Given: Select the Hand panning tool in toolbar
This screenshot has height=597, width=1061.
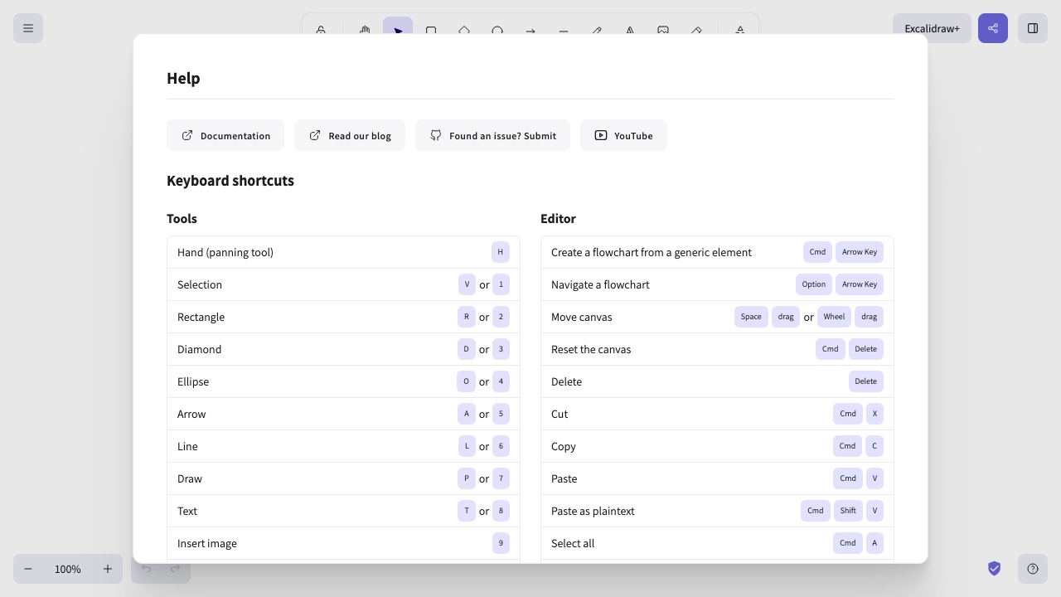Looking at the screenshot, I should (365, 30).
